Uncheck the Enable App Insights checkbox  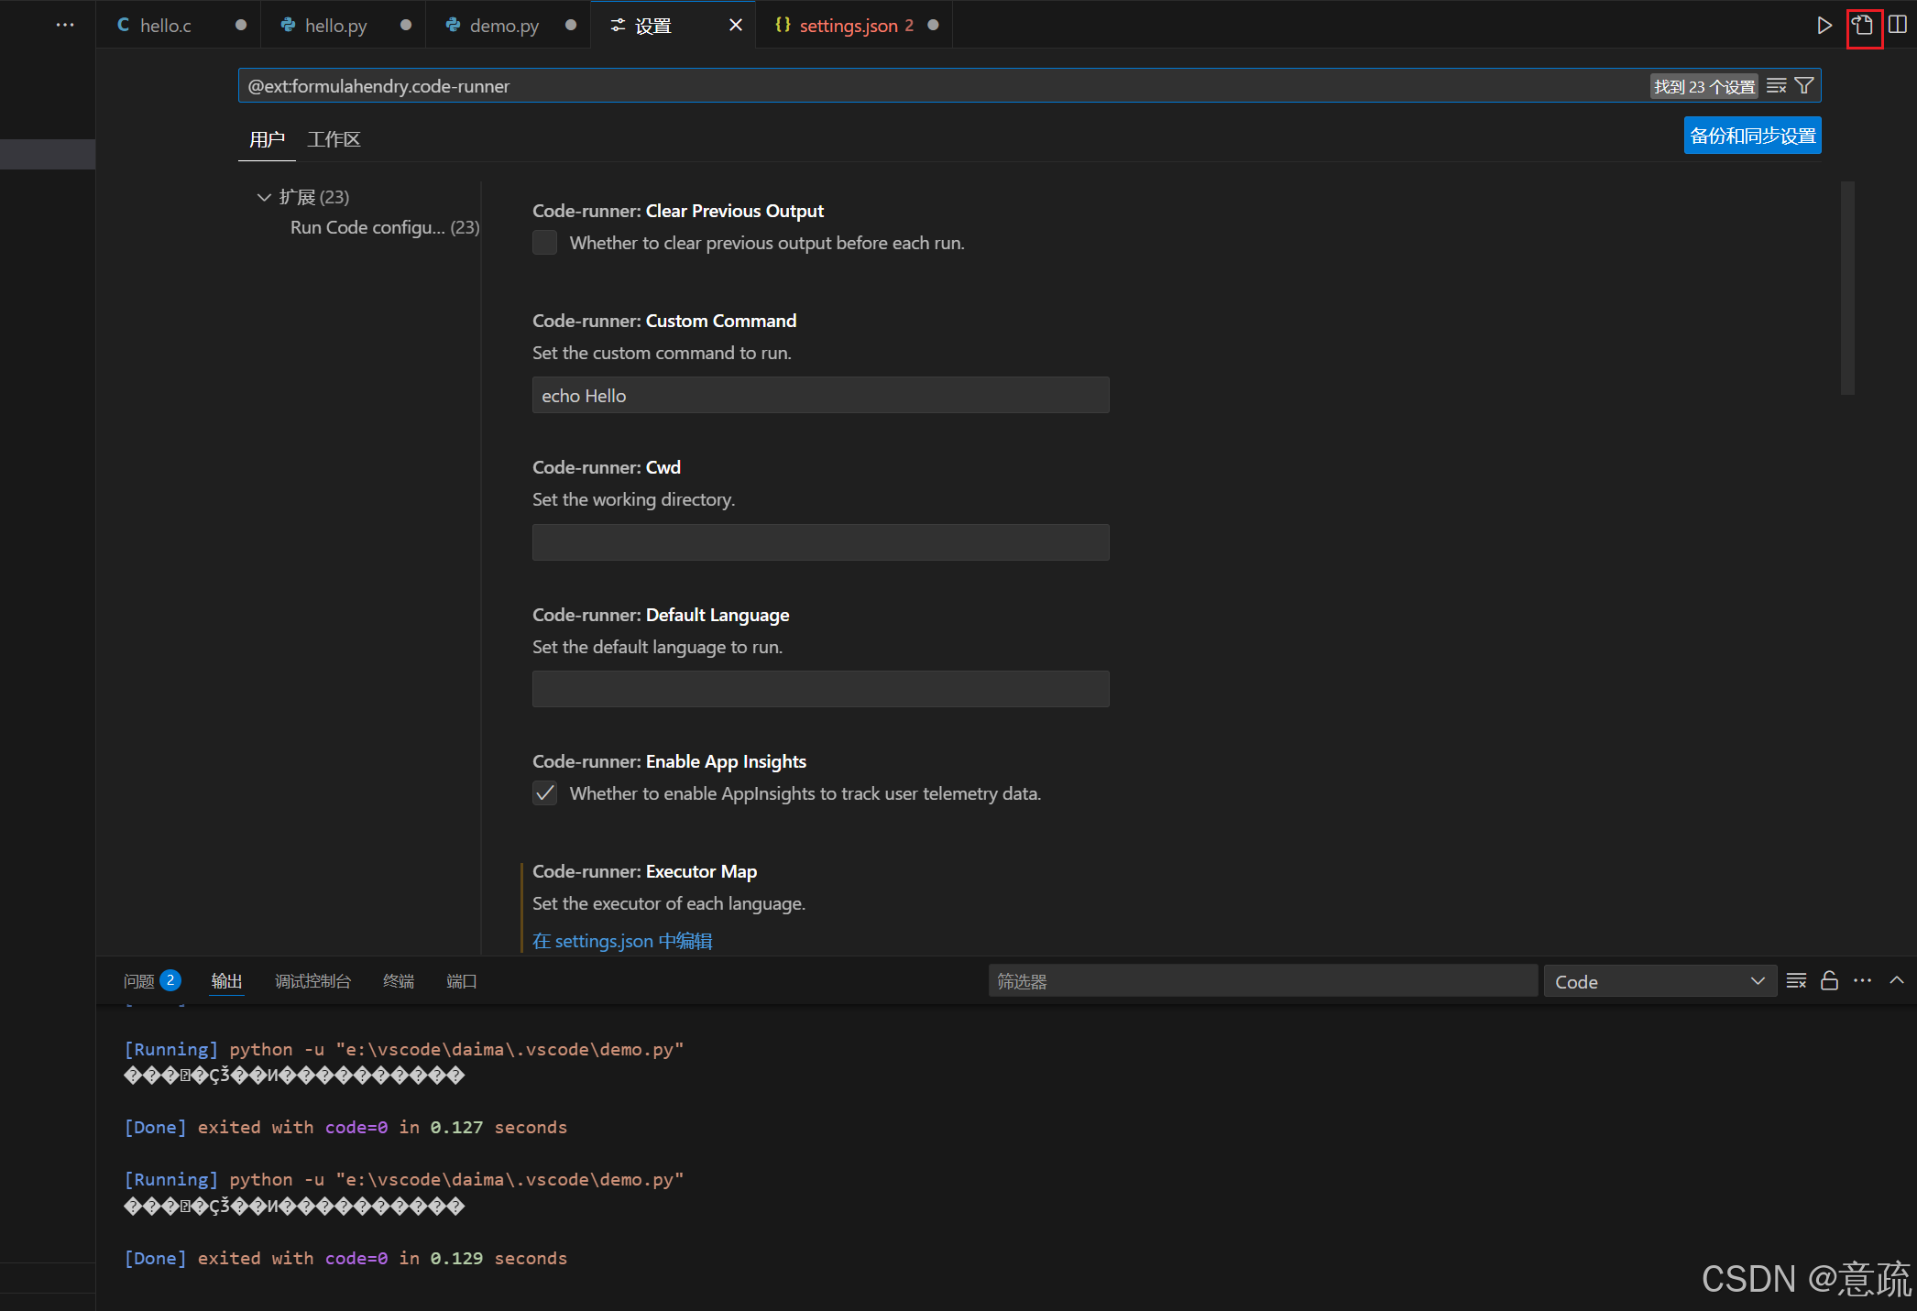[x=544, y=793]
